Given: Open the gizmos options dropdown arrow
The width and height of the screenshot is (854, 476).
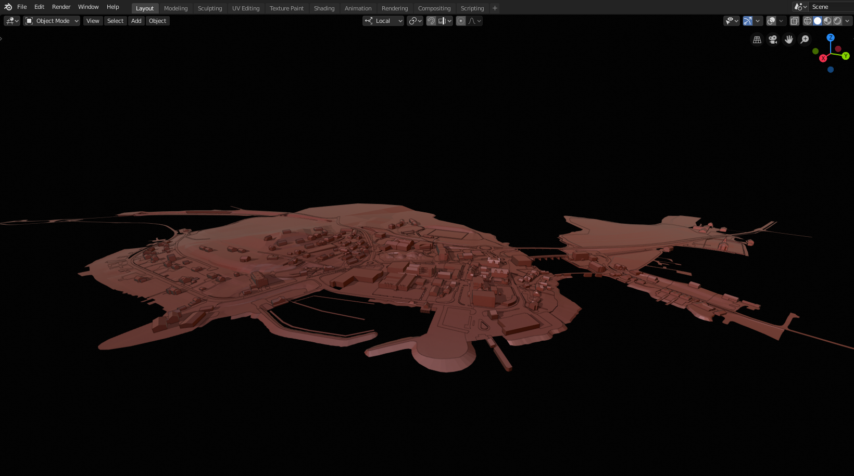Looking at the screenshot, I should (x=758, y=21).
